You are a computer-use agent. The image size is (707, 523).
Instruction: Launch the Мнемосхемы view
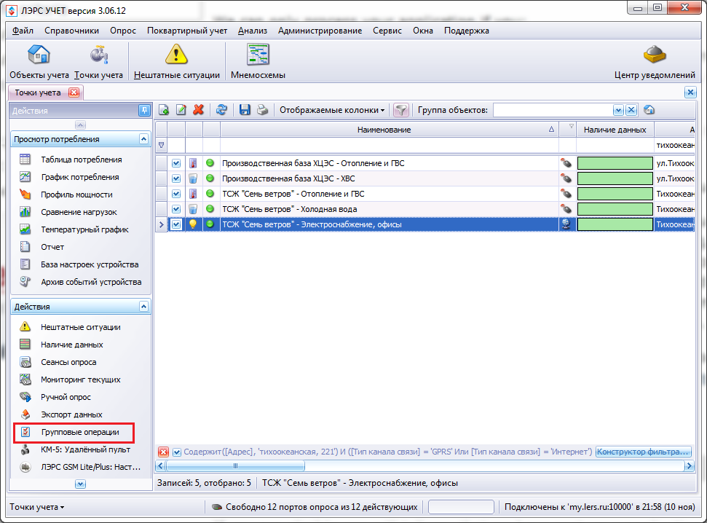(258, 62)
